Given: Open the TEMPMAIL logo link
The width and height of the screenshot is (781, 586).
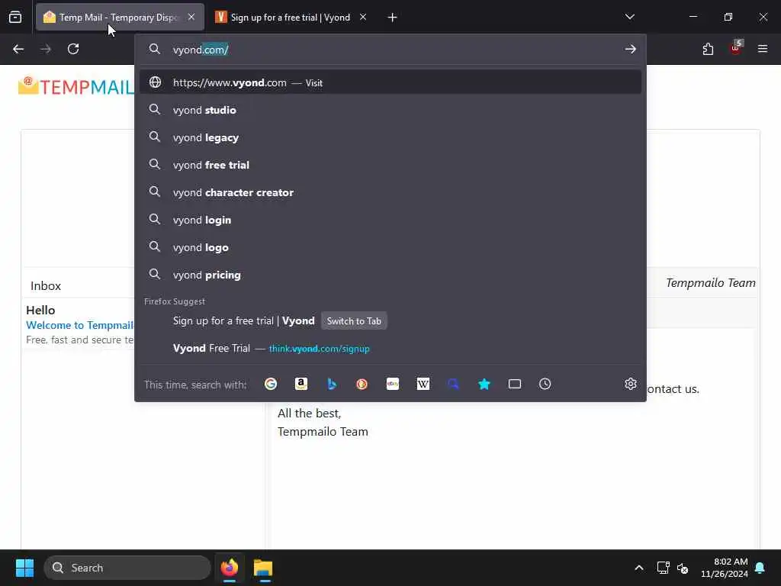Looking at the screenshot, I should pyautogui.click(x=76, y=87).
